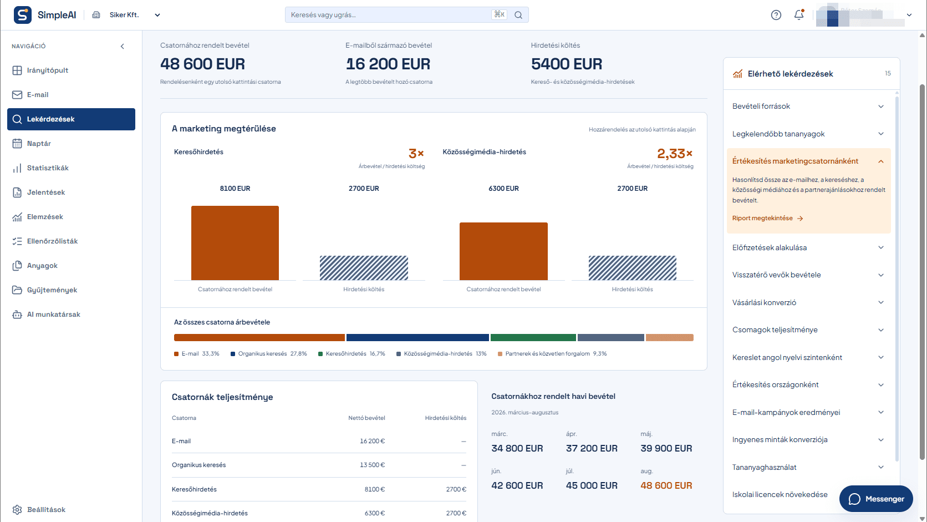Click the search magnifier icon
This screenshot has height=522, width=927.
click(x=518, y=15)
